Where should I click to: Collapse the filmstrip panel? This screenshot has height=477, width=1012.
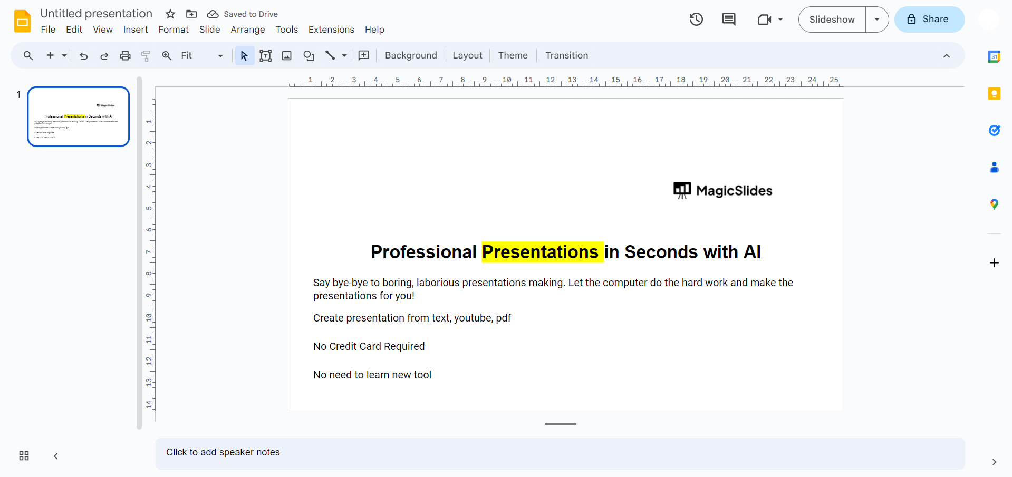[56, 456]
